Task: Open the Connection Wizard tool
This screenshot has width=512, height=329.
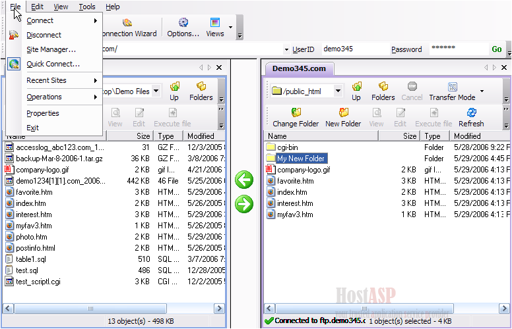Action: pos(129,28)
